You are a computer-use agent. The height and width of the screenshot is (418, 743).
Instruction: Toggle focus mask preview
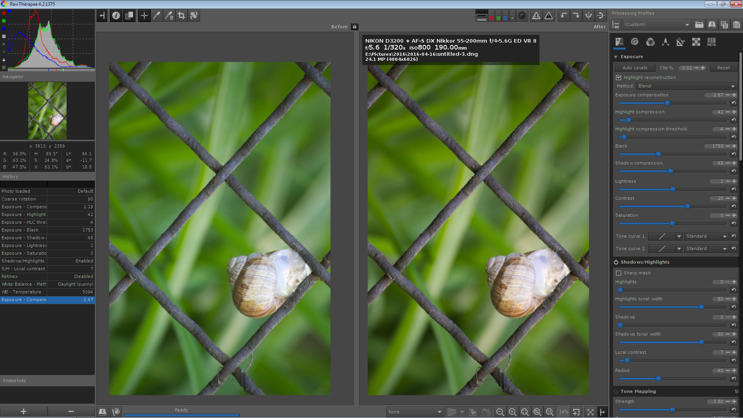tap(522, 16)
